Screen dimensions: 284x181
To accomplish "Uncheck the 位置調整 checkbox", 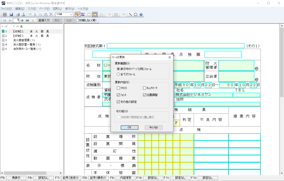I will 144,95.
